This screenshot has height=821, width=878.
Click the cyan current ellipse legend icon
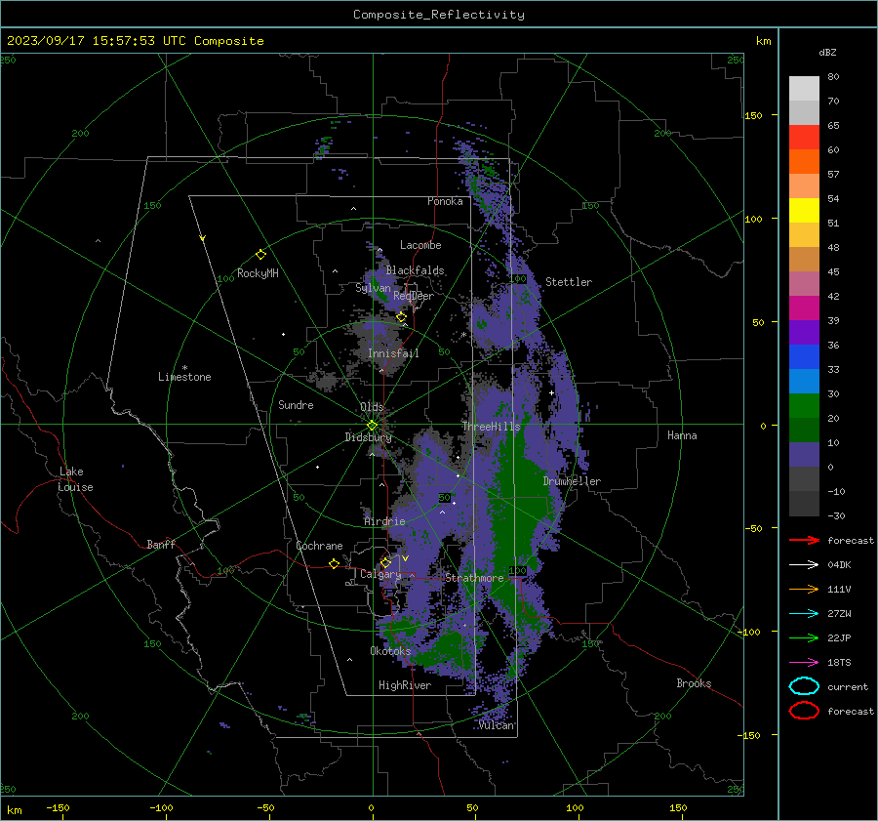[x=804, y=686]
